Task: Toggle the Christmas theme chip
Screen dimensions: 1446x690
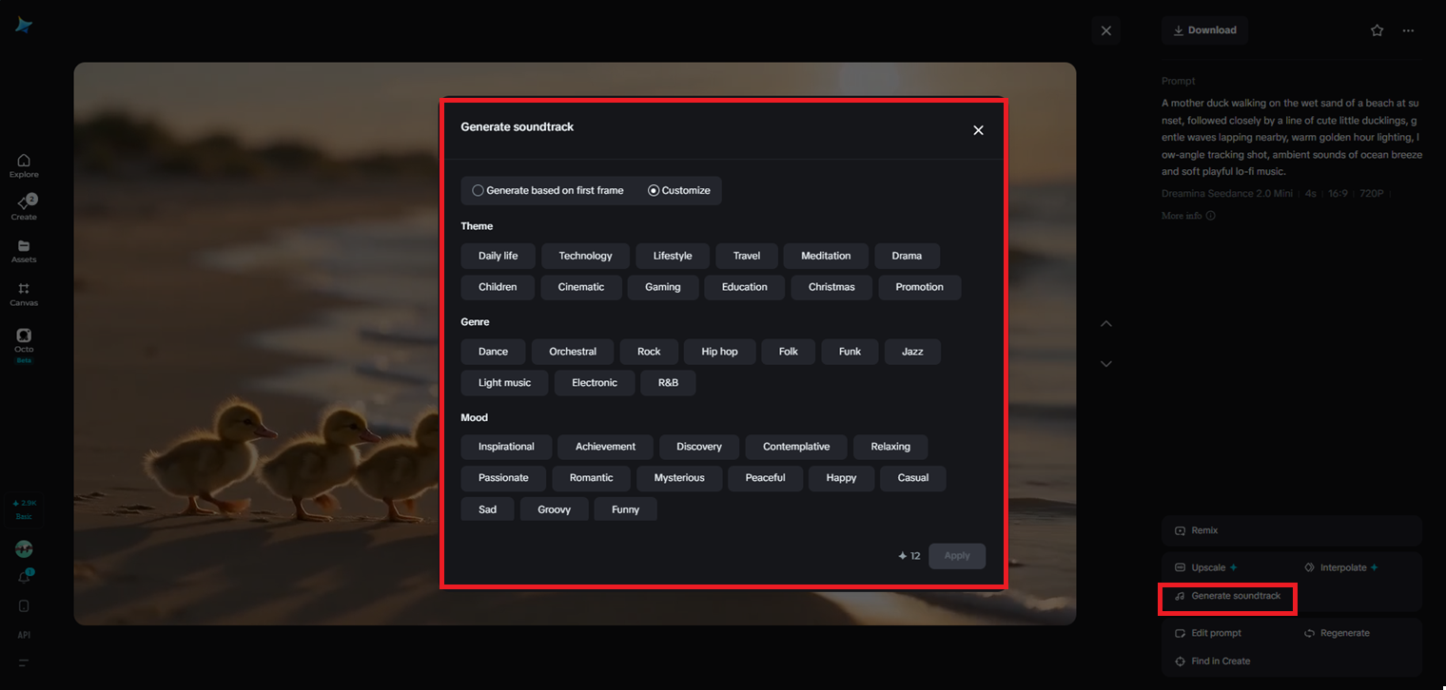Action: click(831, 287)
